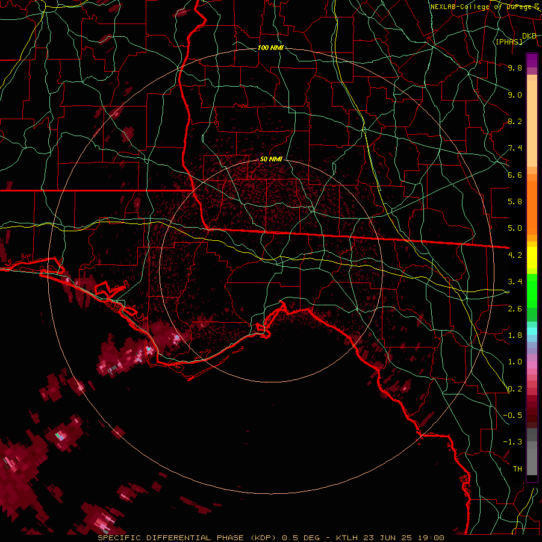Click the purple segment at the color bar top
The width and height of the screenshot is (542, 542).
pyautogui.click(x=532, y=61)
